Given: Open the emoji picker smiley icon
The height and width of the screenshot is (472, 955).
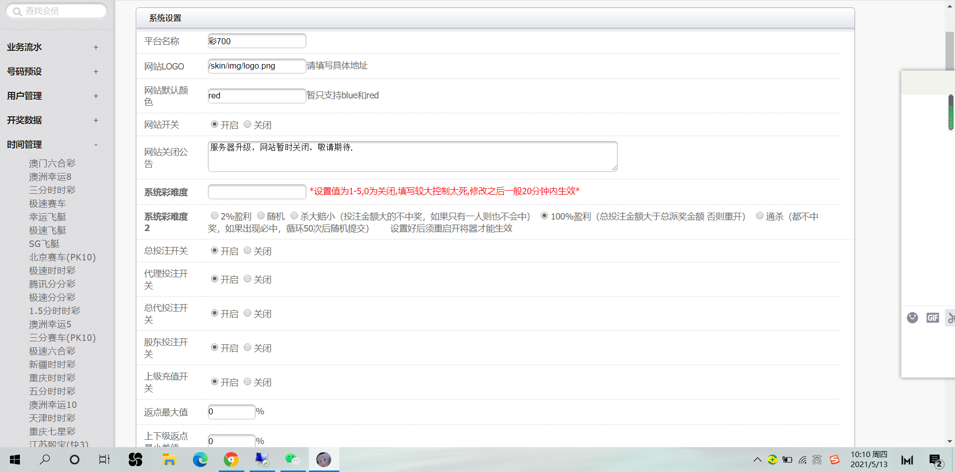Looking at the screenshot, I should point(912,317).
